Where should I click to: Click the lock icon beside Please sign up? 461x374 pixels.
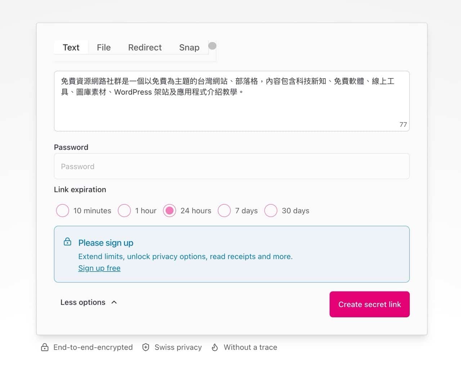pos(67,242)
